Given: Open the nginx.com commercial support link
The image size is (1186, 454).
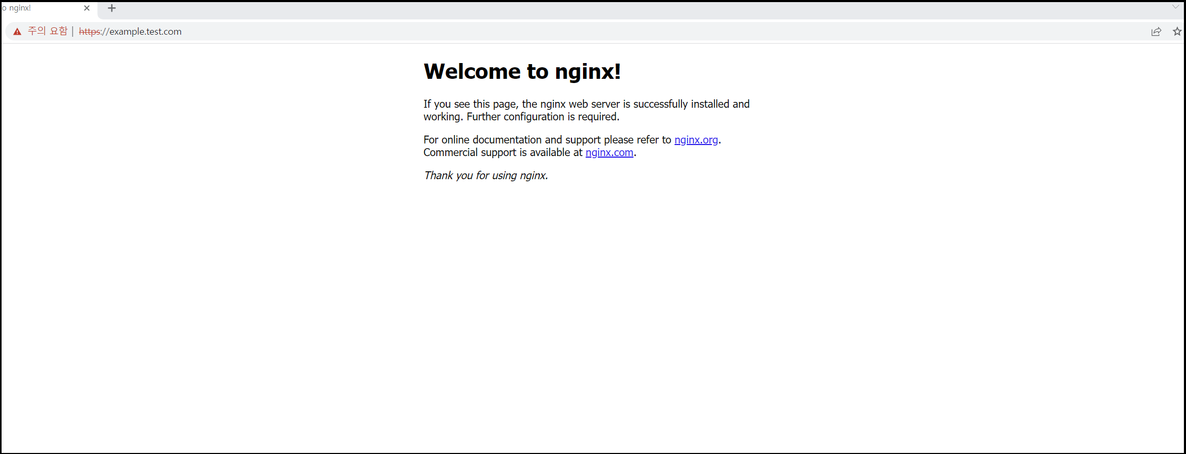Looking at the screenshot, I should tap(609, 152).
